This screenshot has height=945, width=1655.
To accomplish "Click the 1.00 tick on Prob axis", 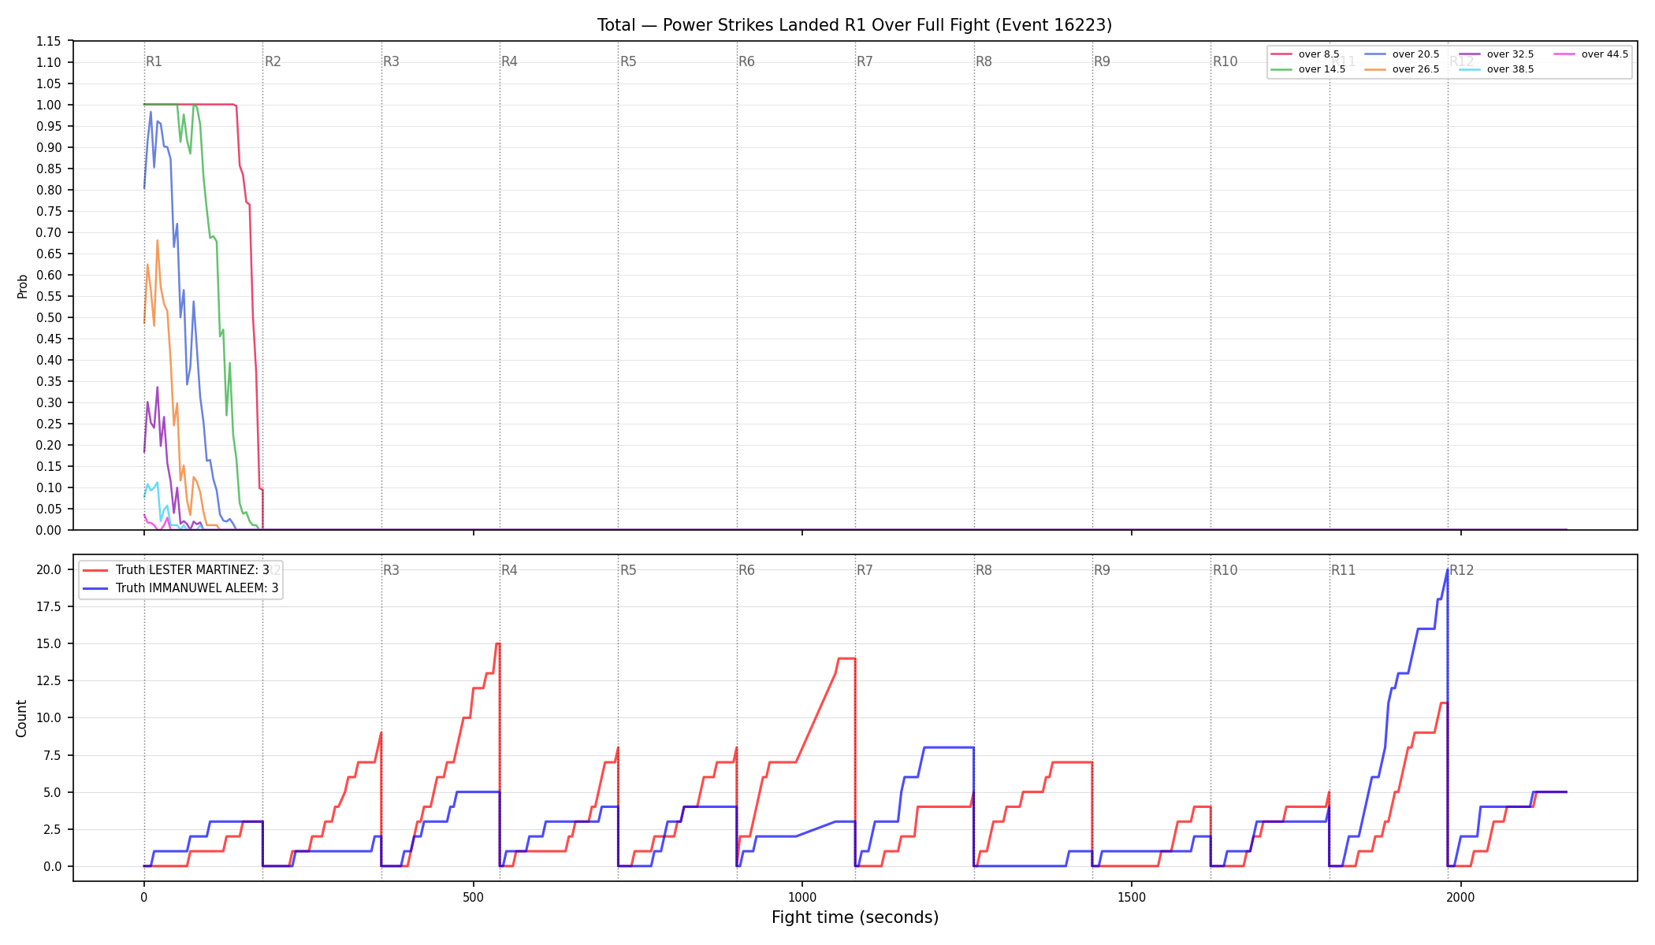I will pos(49,105).
